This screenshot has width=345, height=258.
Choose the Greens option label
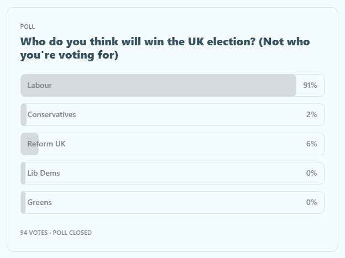coord(39,203)
